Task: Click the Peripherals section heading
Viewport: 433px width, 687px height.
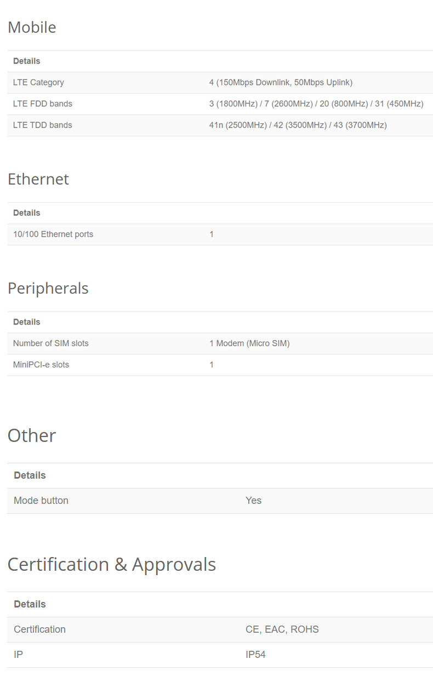Action: click(48, 288)
